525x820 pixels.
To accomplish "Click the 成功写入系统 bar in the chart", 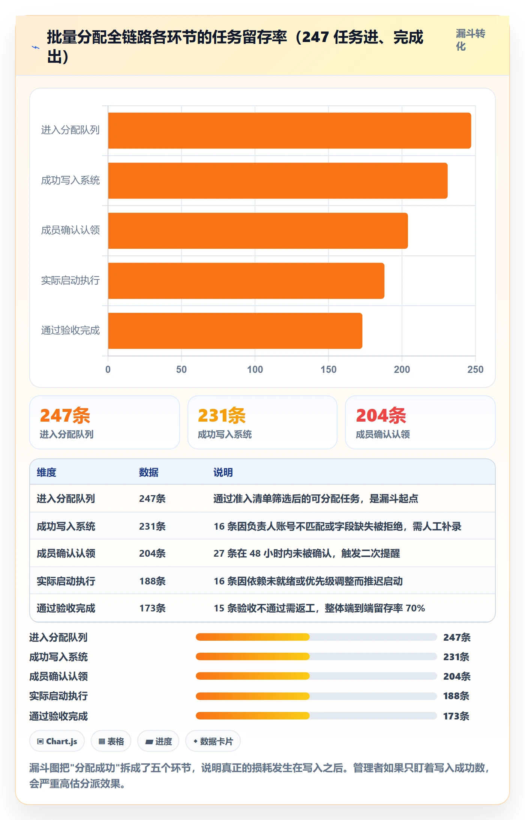I will [x=278, y=181].
